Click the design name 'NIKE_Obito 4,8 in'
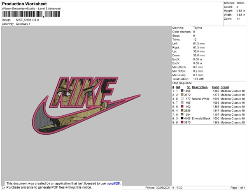 [x=28, y=20]
